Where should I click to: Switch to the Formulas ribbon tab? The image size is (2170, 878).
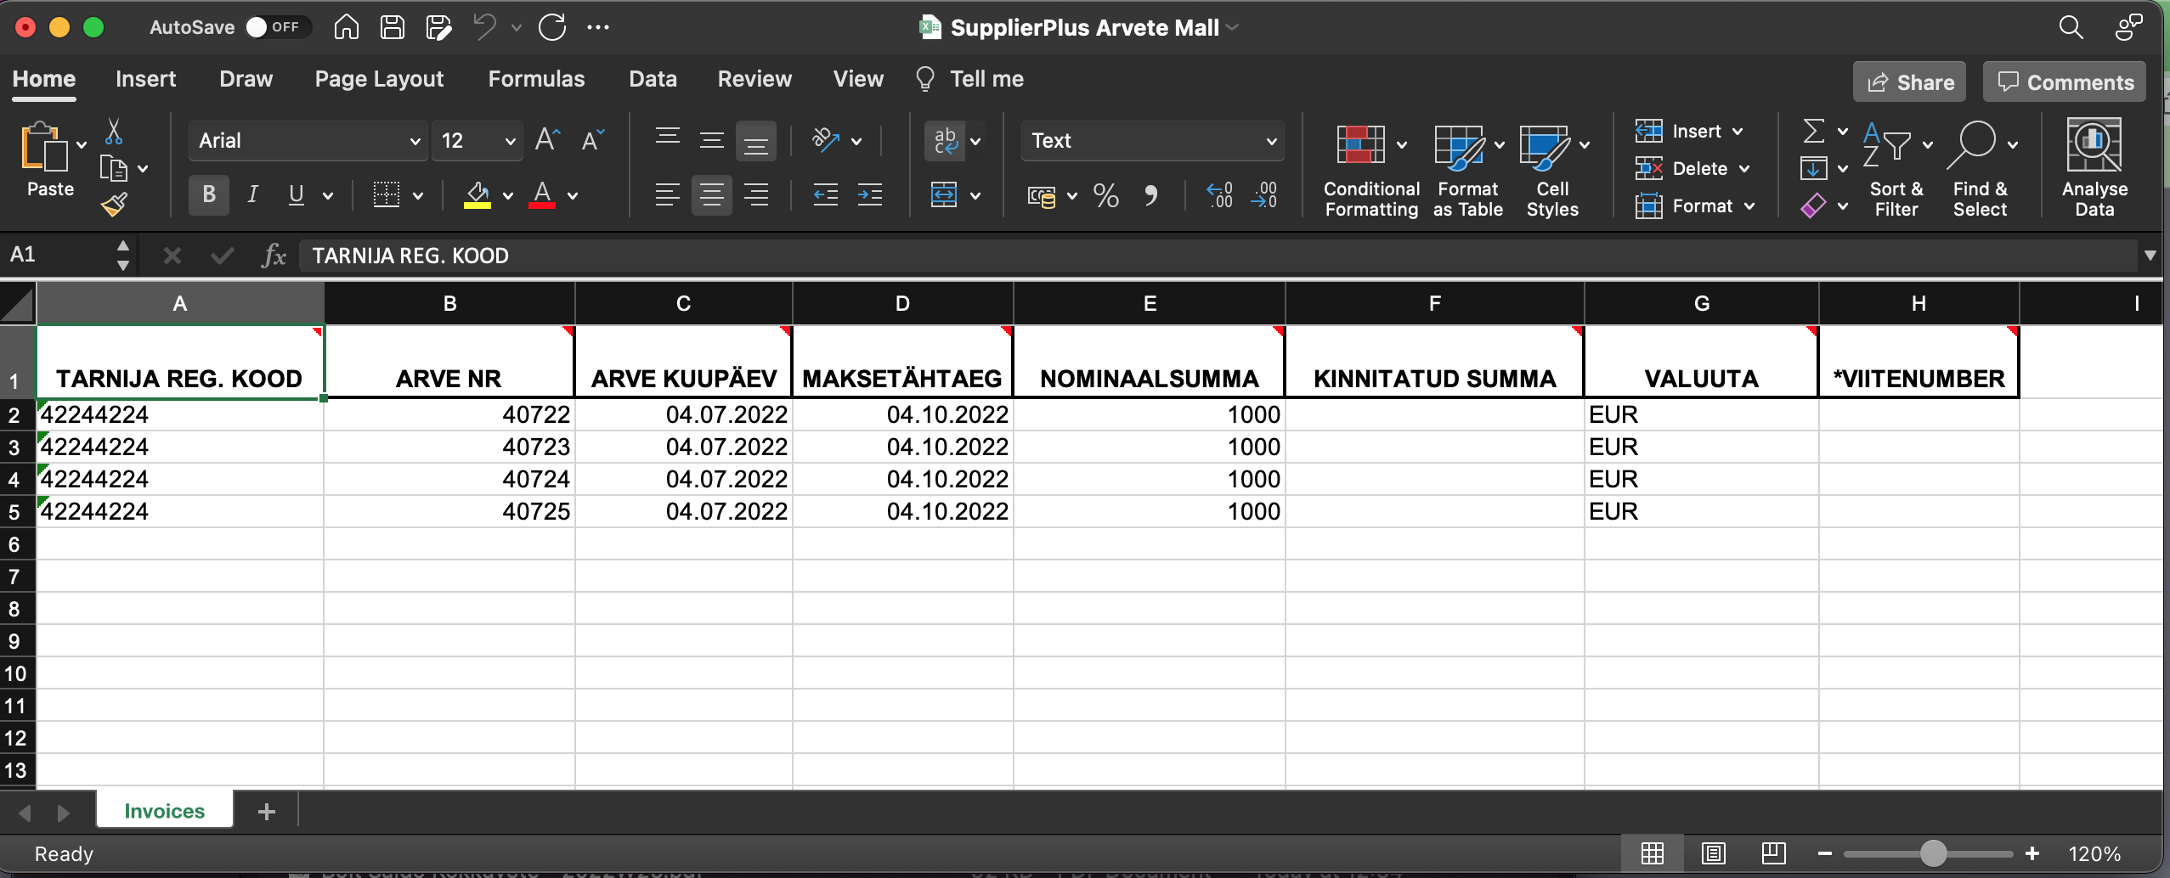click(536, 79)
